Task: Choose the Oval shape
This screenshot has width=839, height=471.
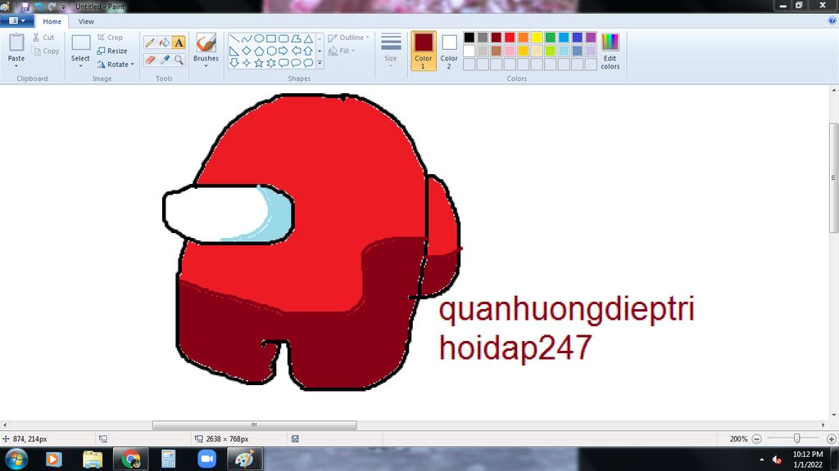Action: point(258,38)
